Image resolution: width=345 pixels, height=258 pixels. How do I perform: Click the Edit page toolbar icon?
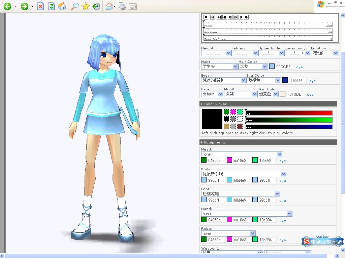point(133,7)
